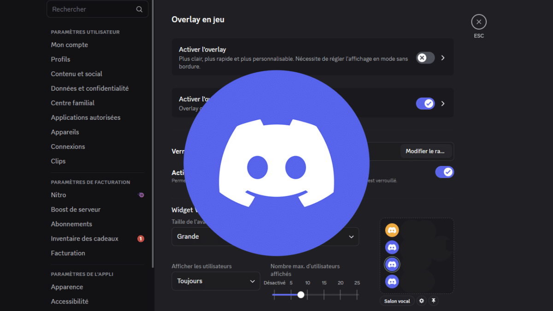Click the Rechercher search field
Image resolution: width=553 pixels, height=311 pixels.
point(97,9)
